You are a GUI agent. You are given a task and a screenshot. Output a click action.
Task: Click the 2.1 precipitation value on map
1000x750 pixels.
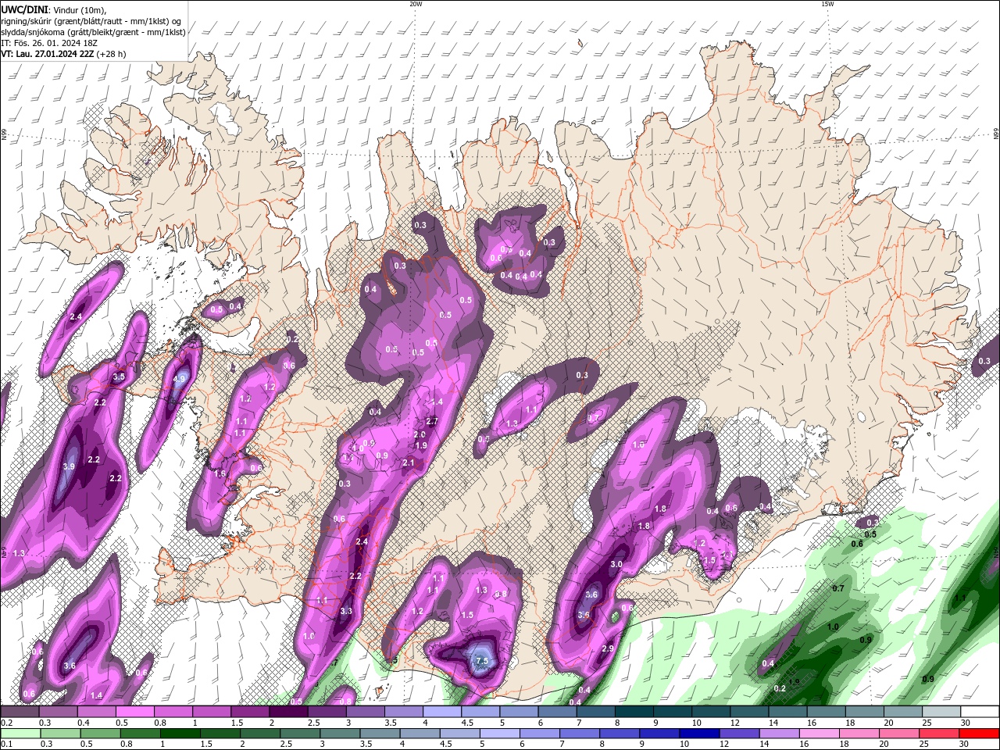tap(408, 462)
